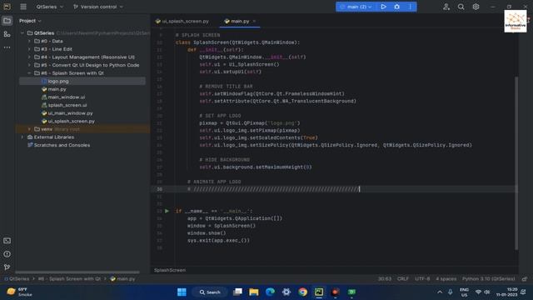Screen dimensions: 533x300
Task: Open weather widget in taskbar
Action: pyautogui.click(x=18, y=292)
